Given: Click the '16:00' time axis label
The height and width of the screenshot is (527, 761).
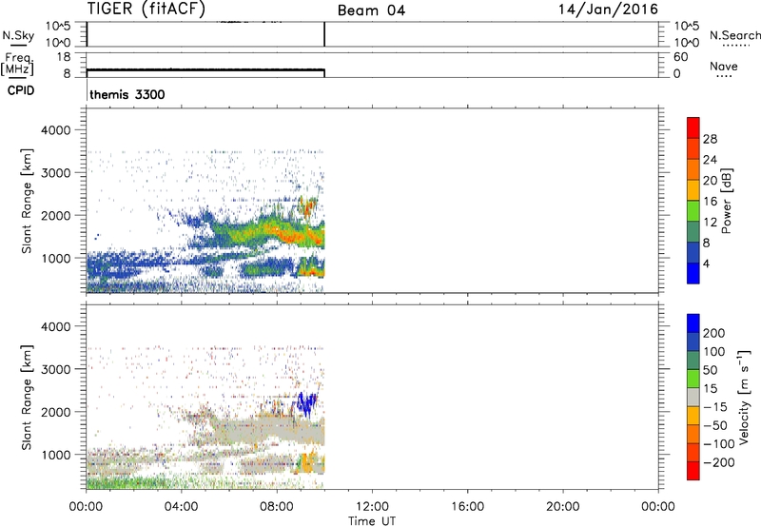Looking at the screenshot, I should [467, 507].
